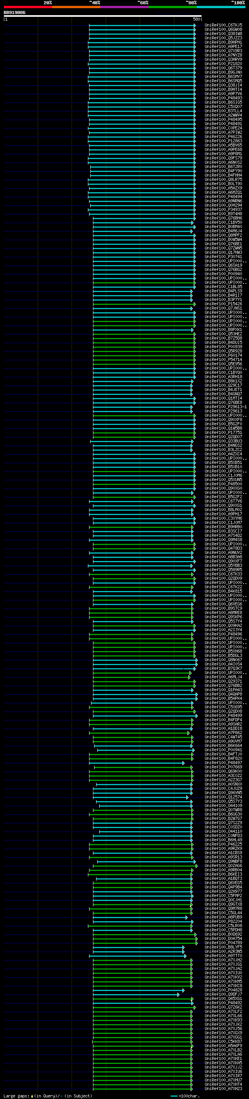Select the UniRef100_P07669 label
This screenshot has height=1099, width=249.
pyautogui.click(x=223, y=767)
